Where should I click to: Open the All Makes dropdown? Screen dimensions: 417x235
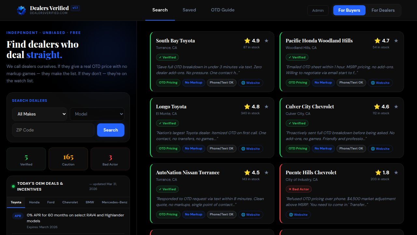pyautogui.click(x=40, y=114)
